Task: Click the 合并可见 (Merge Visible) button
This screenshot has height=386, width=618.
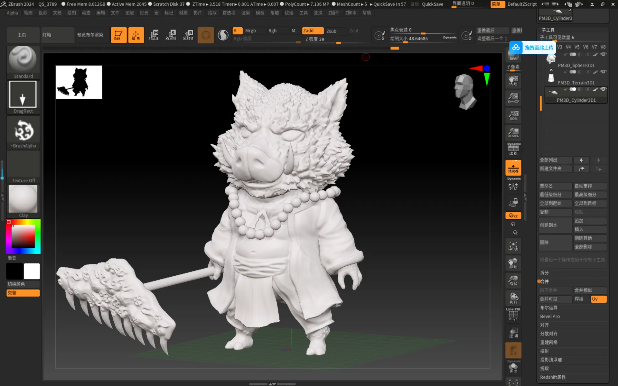Action: pyautogui.click(x=555, y=299)
